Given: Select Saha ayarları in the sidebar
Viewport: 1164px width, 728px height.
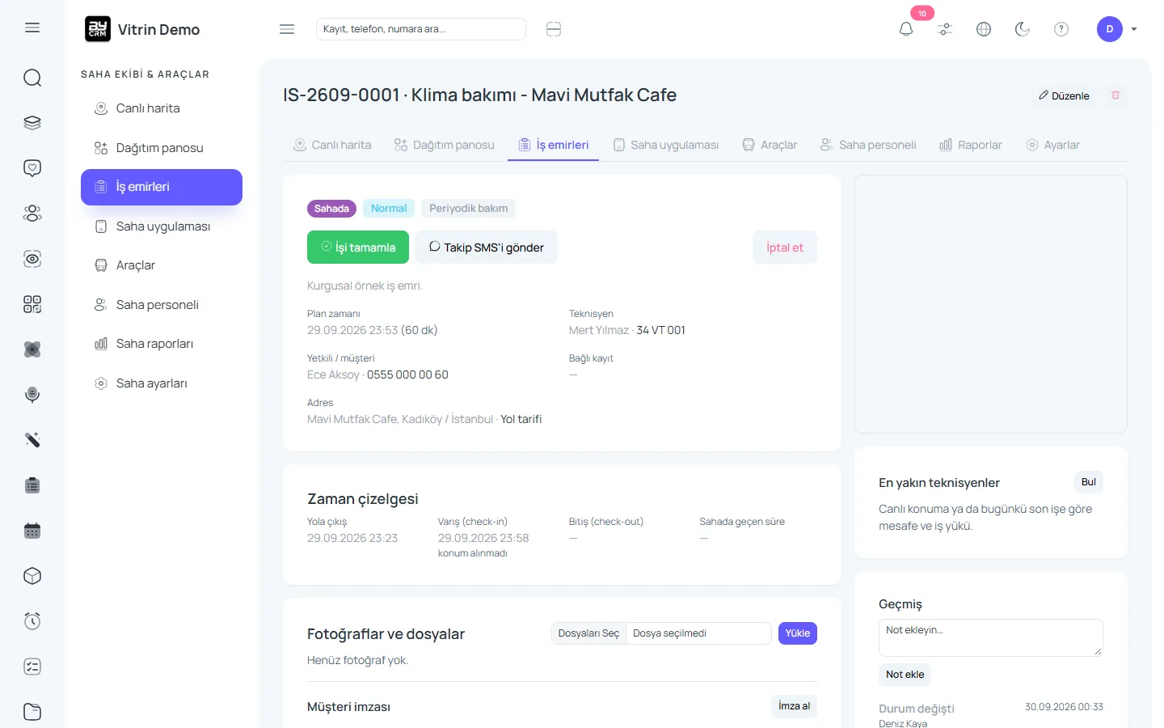Looking at the screenshot, I should [162, 383].
